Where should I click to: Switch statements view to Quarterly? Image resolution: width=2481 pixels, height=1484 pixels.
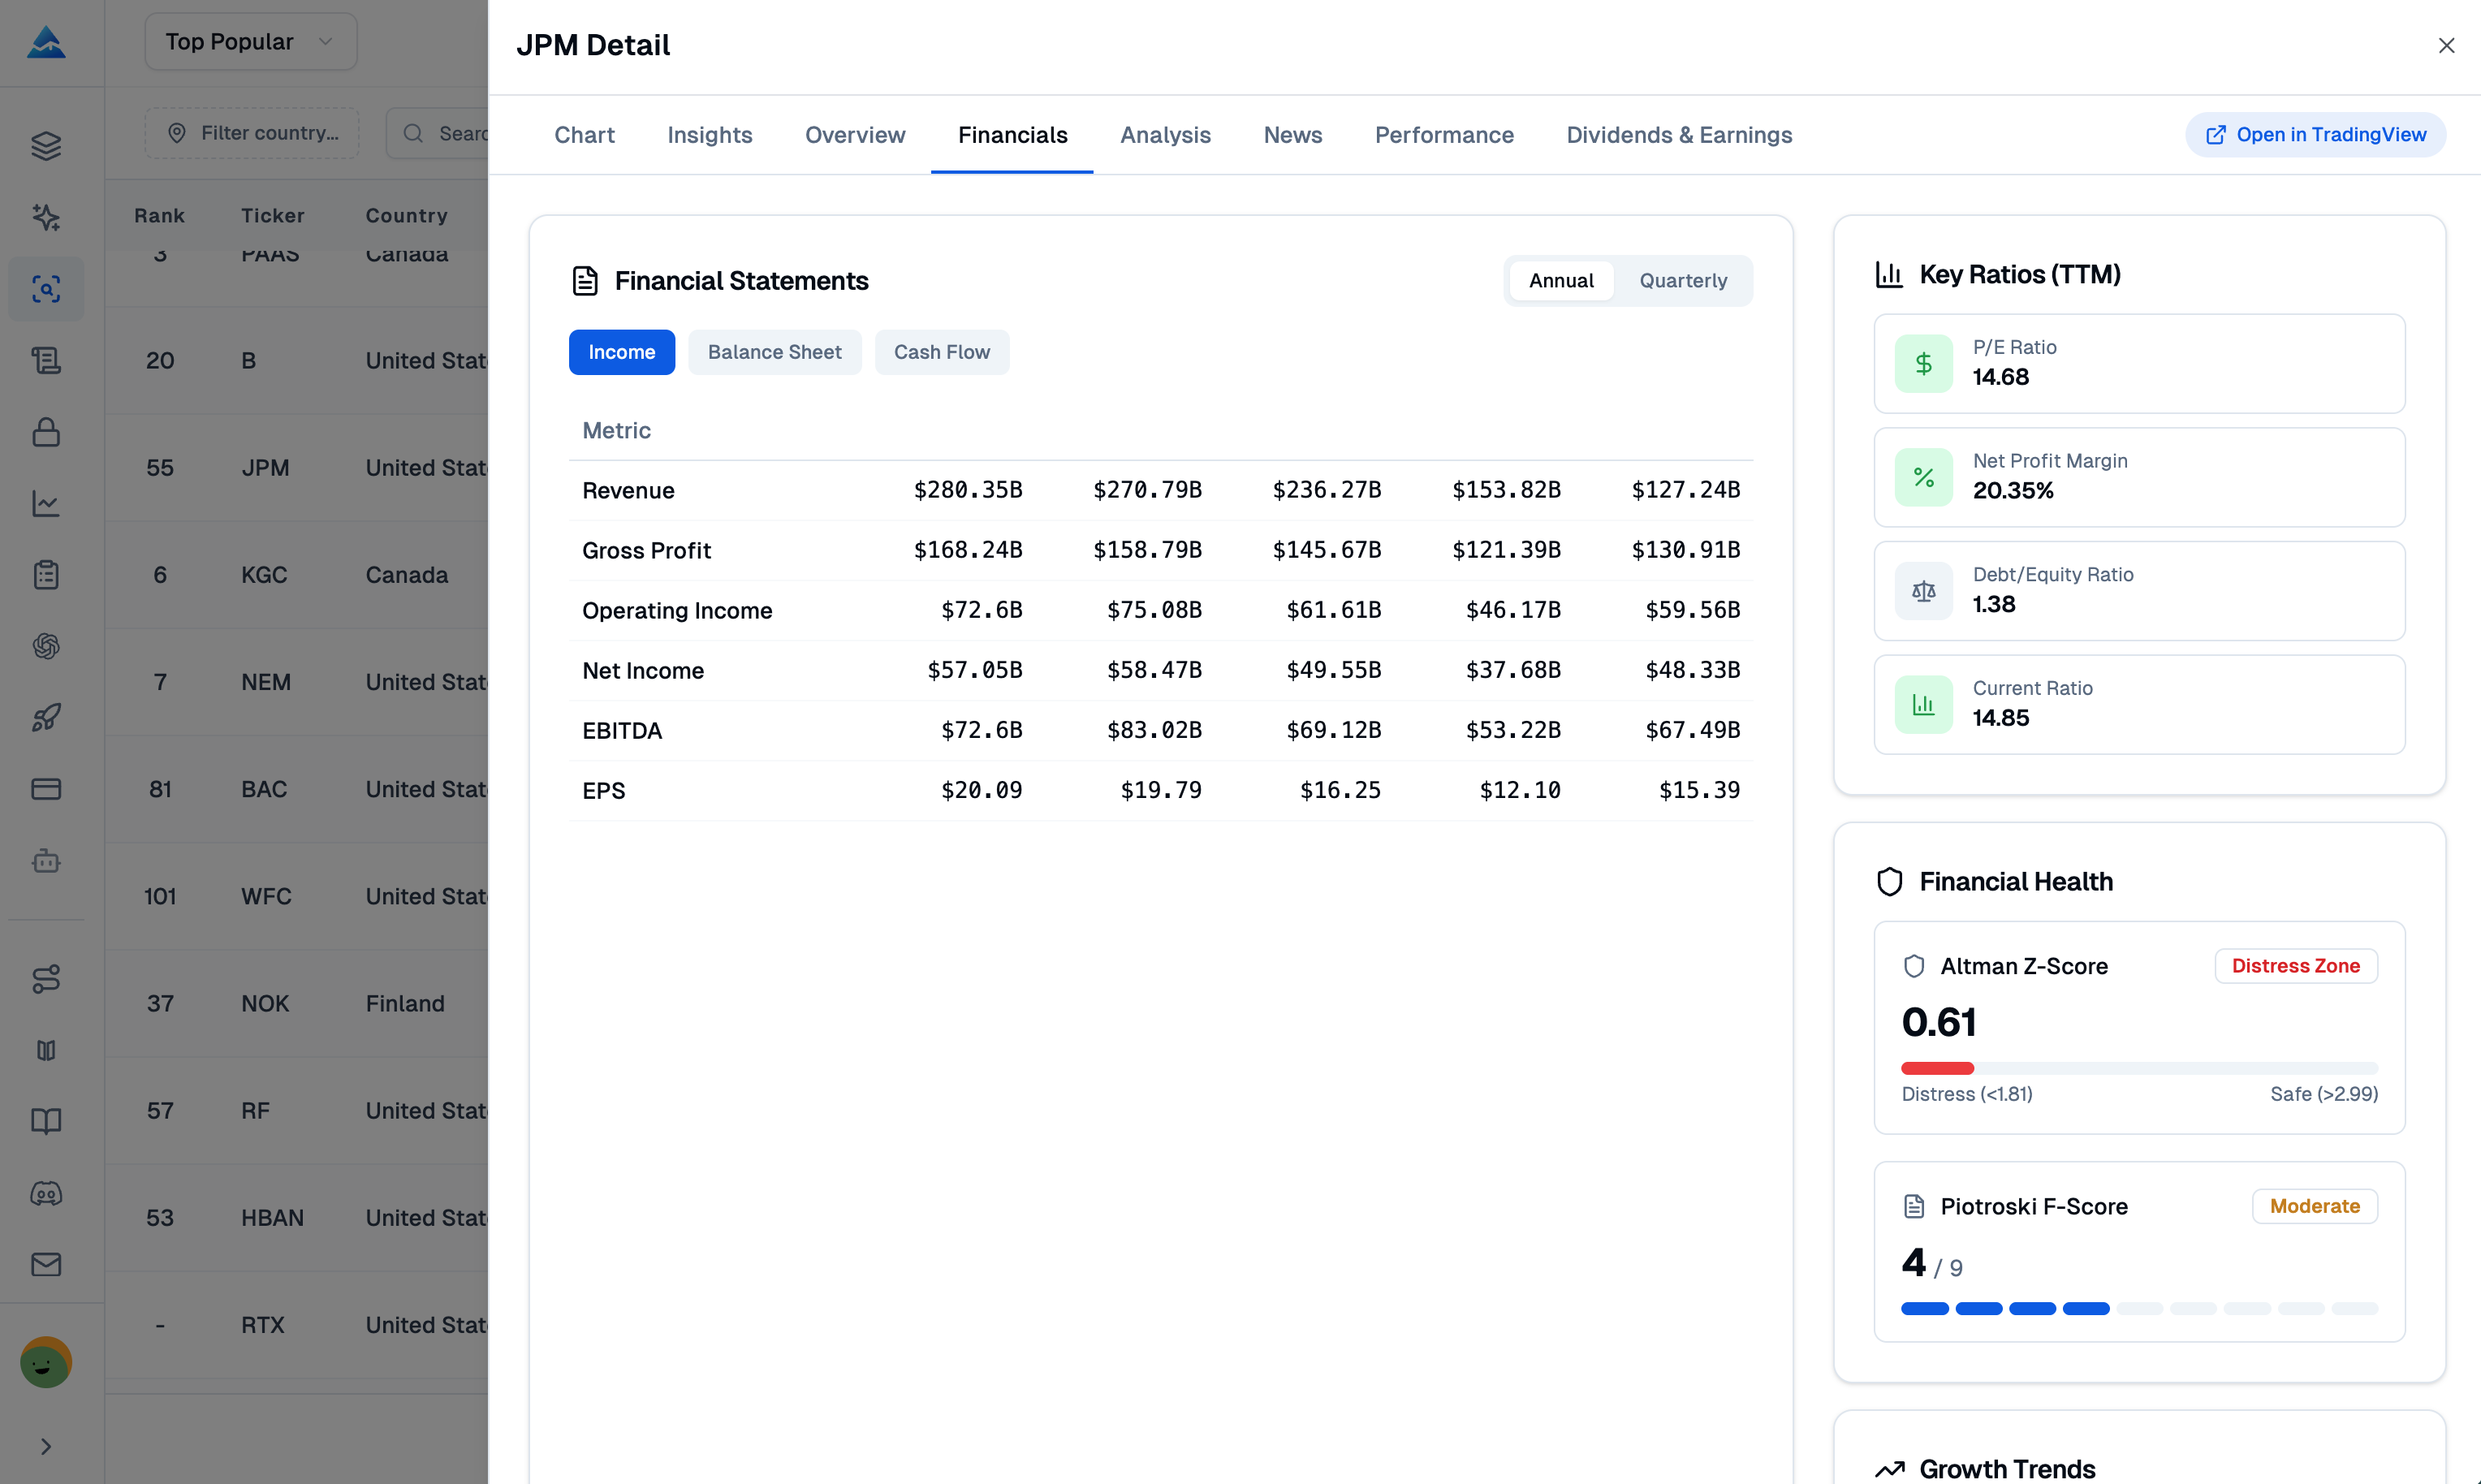[1683, 280]
